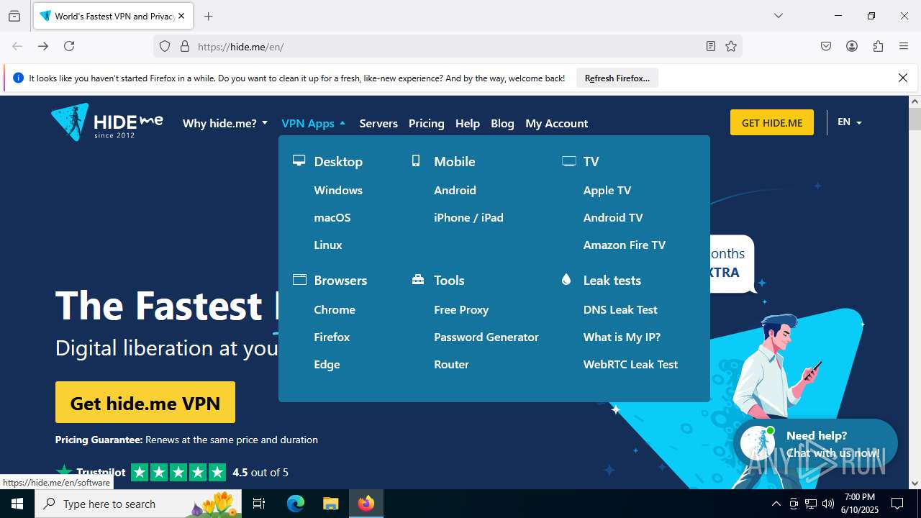
Task: Open the list all tabs chevron
Action: (x=779, y=16)
